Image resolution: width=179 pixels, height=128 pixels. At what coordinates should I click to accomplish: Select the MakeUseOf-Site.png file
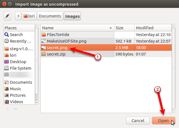click(66, 41)
